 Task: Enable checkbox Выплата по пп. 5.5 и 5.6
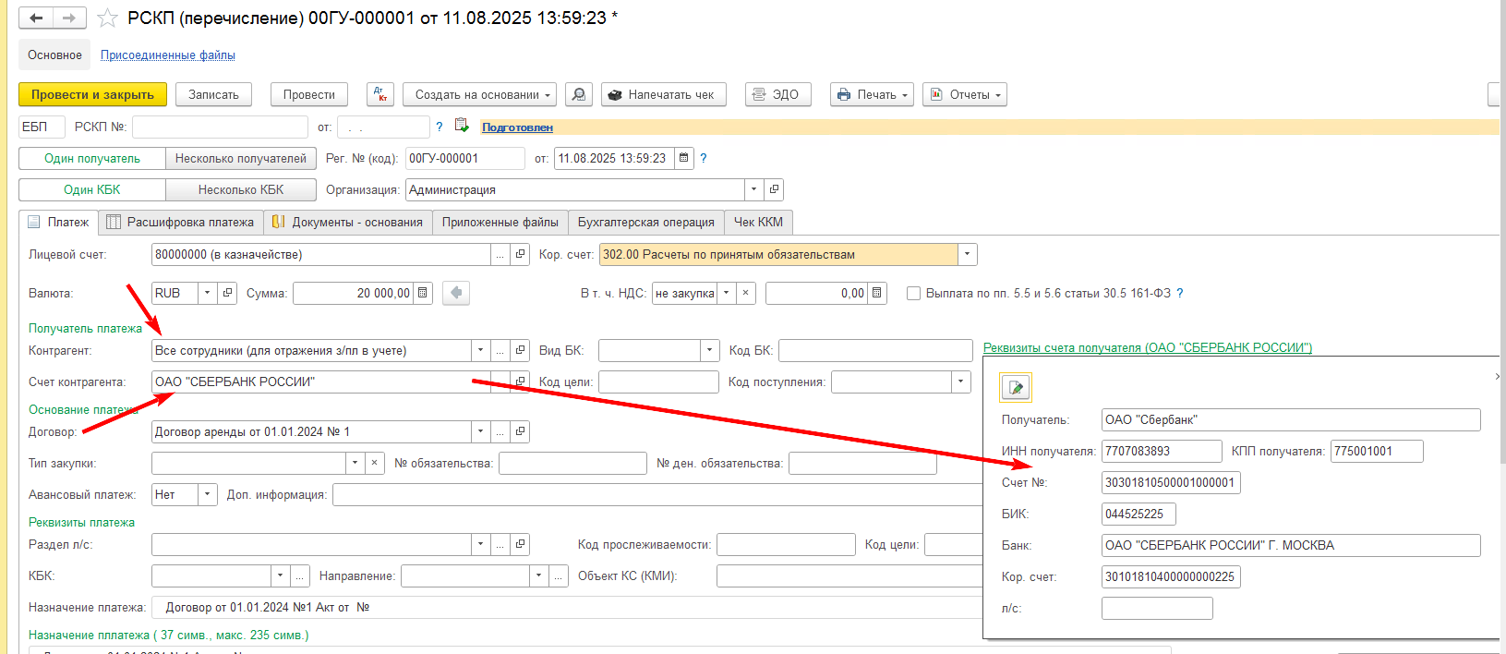[913, 293]
